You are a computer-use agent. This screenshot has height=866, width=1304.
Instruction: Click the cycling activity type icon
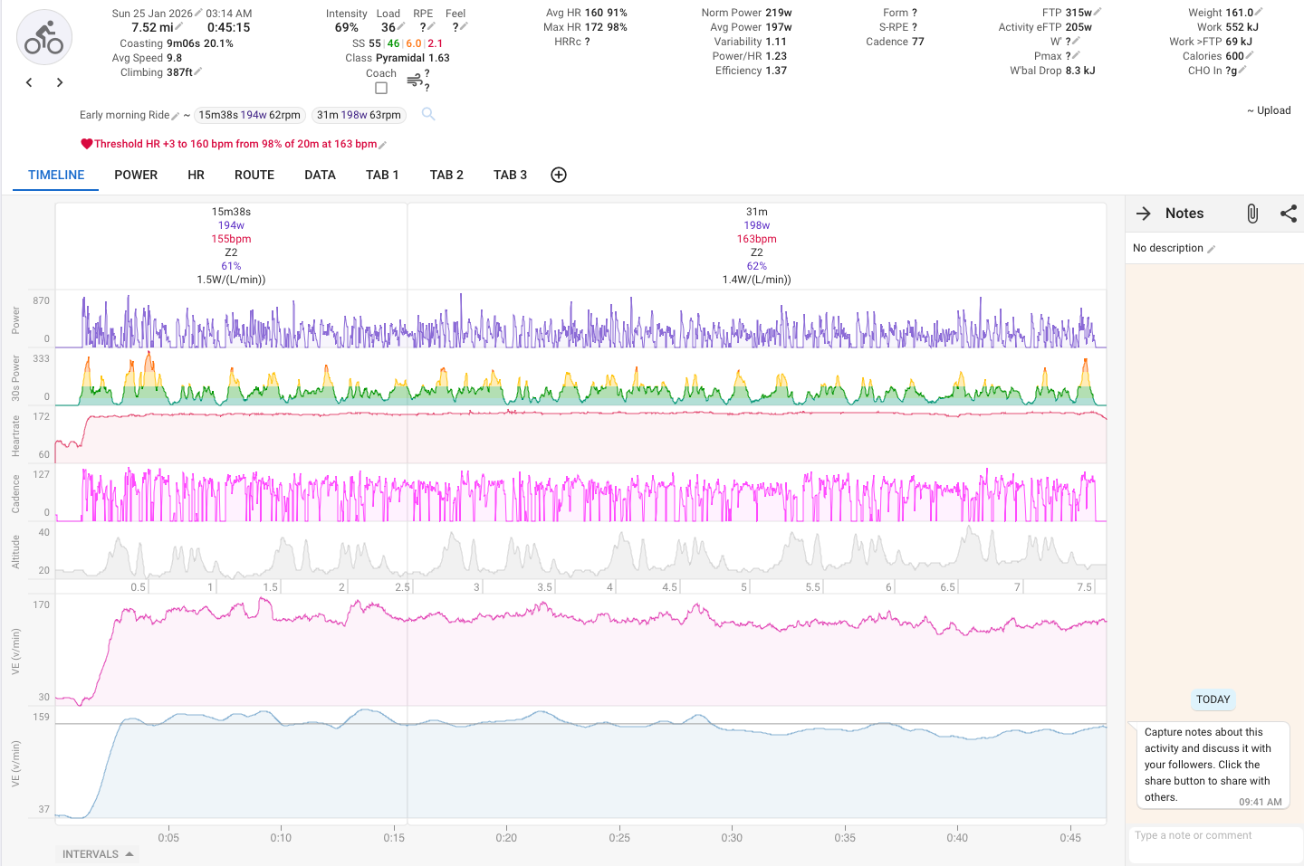click(x=44, y=38)
